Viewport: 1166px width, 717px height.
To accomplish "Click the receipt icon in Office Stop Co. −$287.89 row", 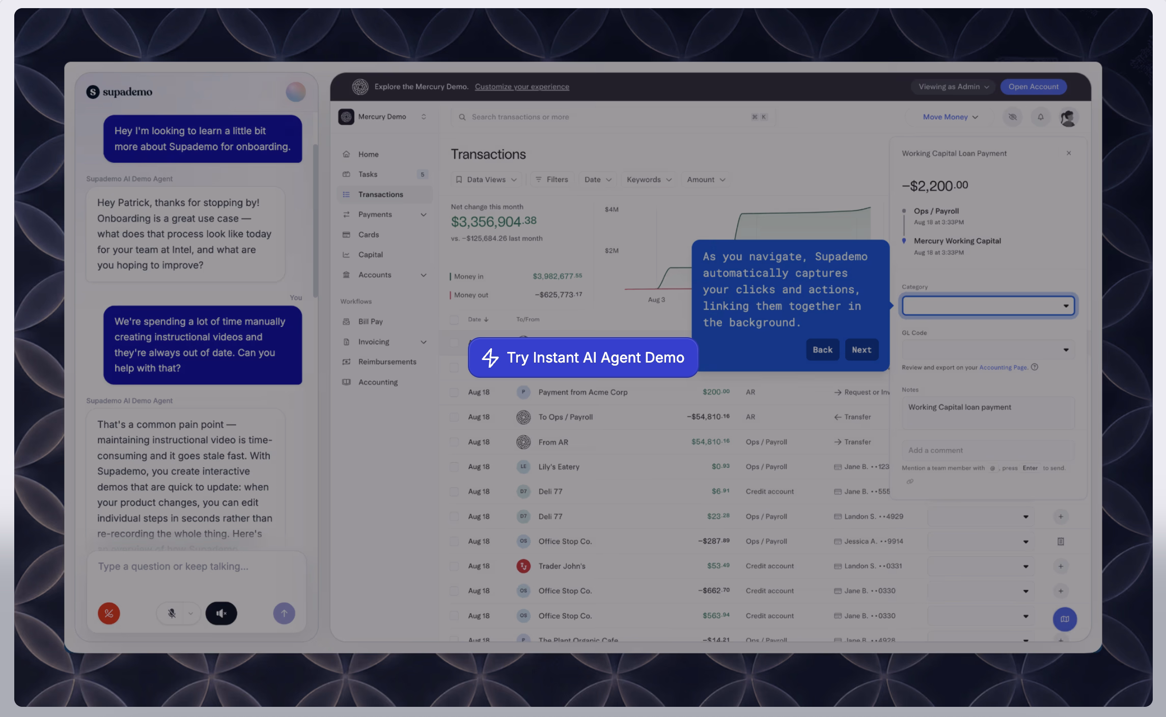I will [x=1061, y=542].
